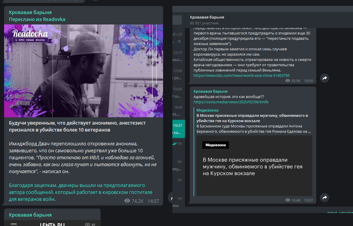Click the Медиазона logo in the link preview
353x226 pixels.
(x=216, y=145)
